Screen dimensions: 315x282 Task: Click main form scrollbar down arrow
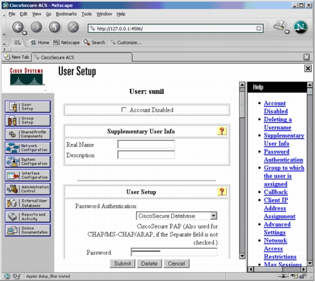242,256
